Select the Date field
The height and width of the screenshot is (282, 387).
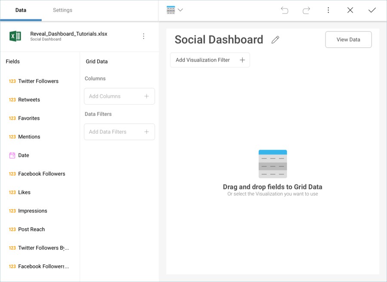[24, 155]
